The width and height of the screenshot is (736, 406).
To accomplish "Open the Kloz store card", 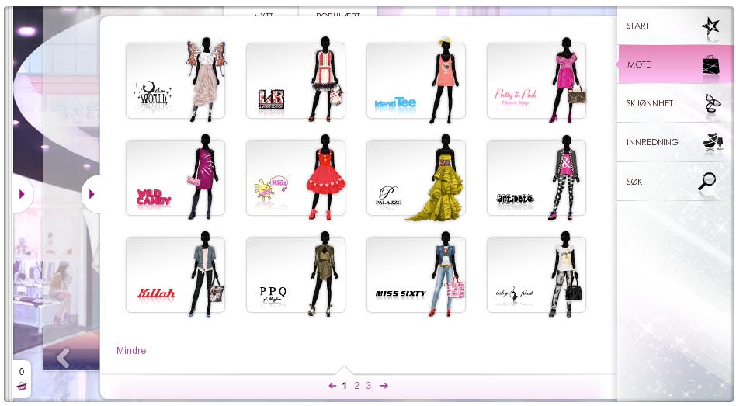I will click(x=296, y=178).
